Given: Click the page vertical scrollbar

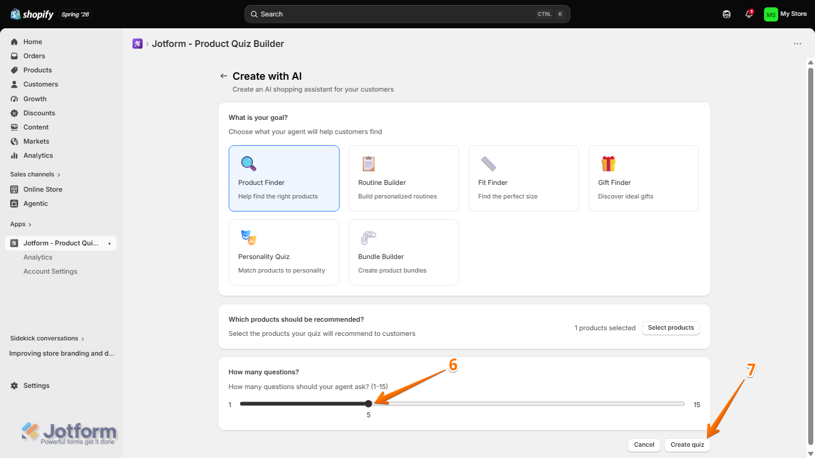Looking at the screenshot, I should [810, 257].
